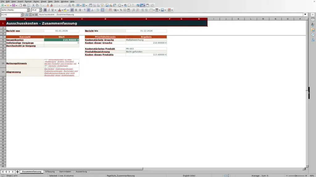Switch to the Erfassung sheet tab
316x177 pixels.
(50, 172)
